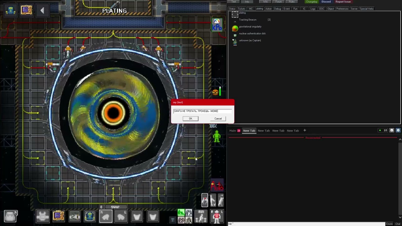Click the ping indicator showing 10
This screenshot has width=402, height=226.
point(383,130)
